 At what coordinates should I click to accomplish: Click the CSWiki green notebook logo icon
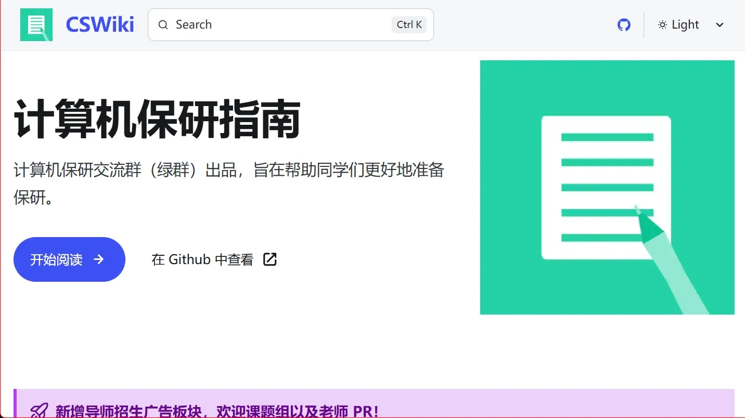pos(36,24)
